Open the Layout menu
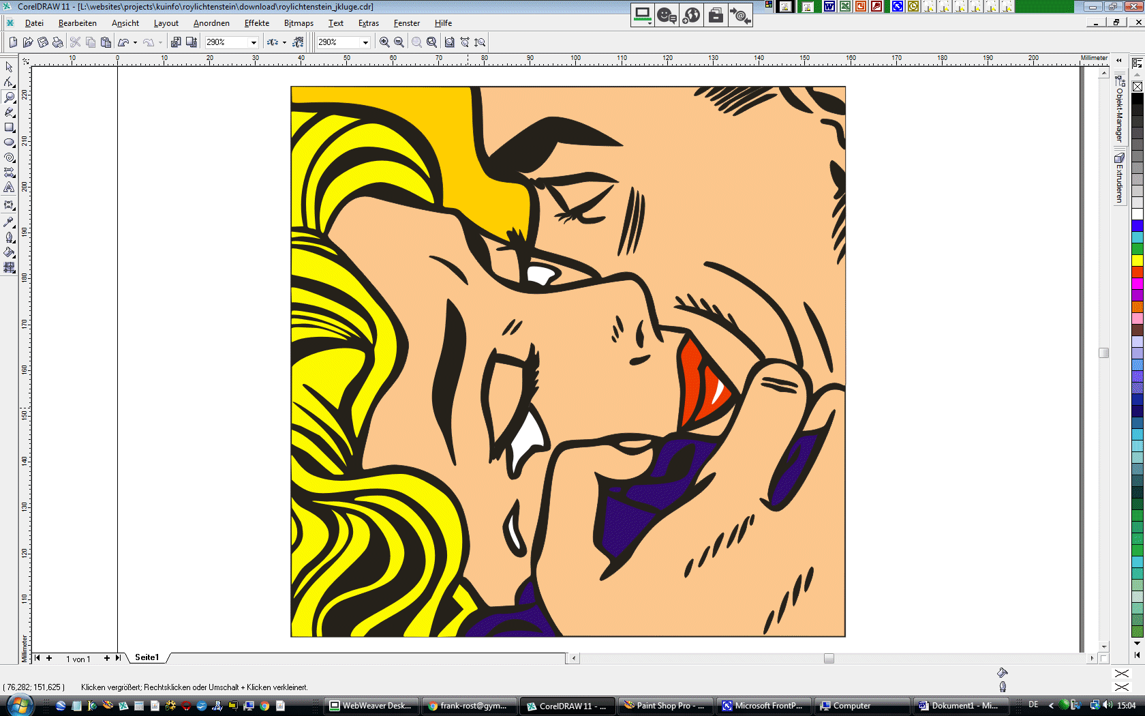The image size is (1145, 716). [x=166, y=23]
